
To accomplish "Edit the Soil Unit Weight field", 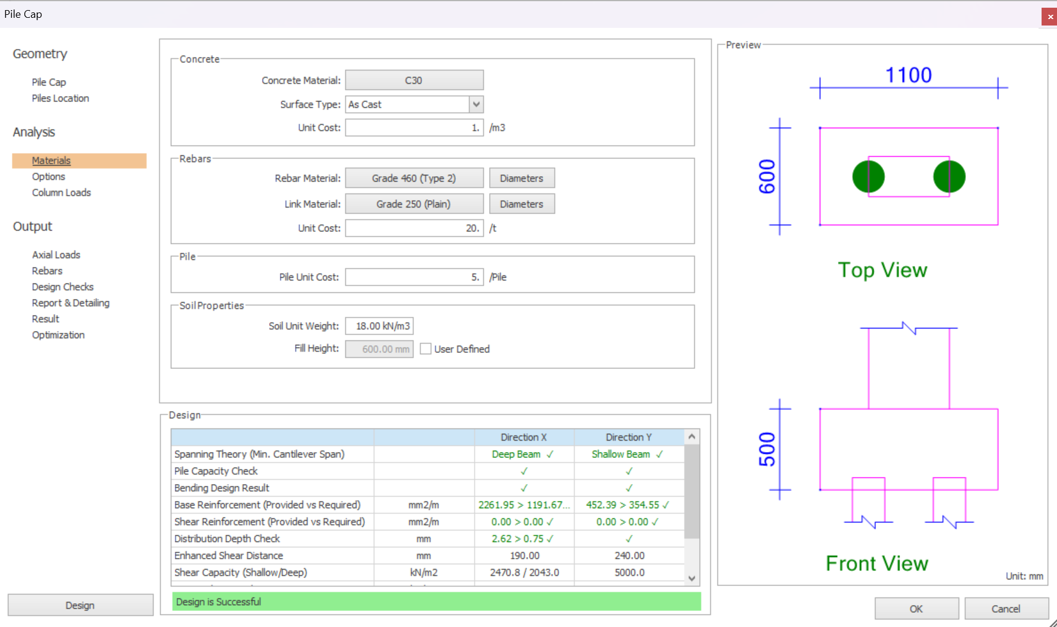I will click(379, 326).
